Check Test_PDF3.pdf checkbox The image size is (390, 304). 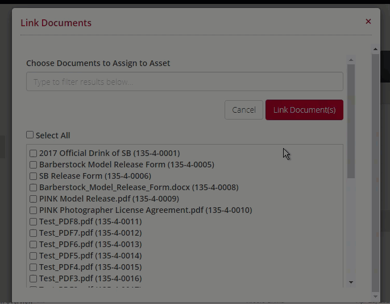tap(33, 278)
